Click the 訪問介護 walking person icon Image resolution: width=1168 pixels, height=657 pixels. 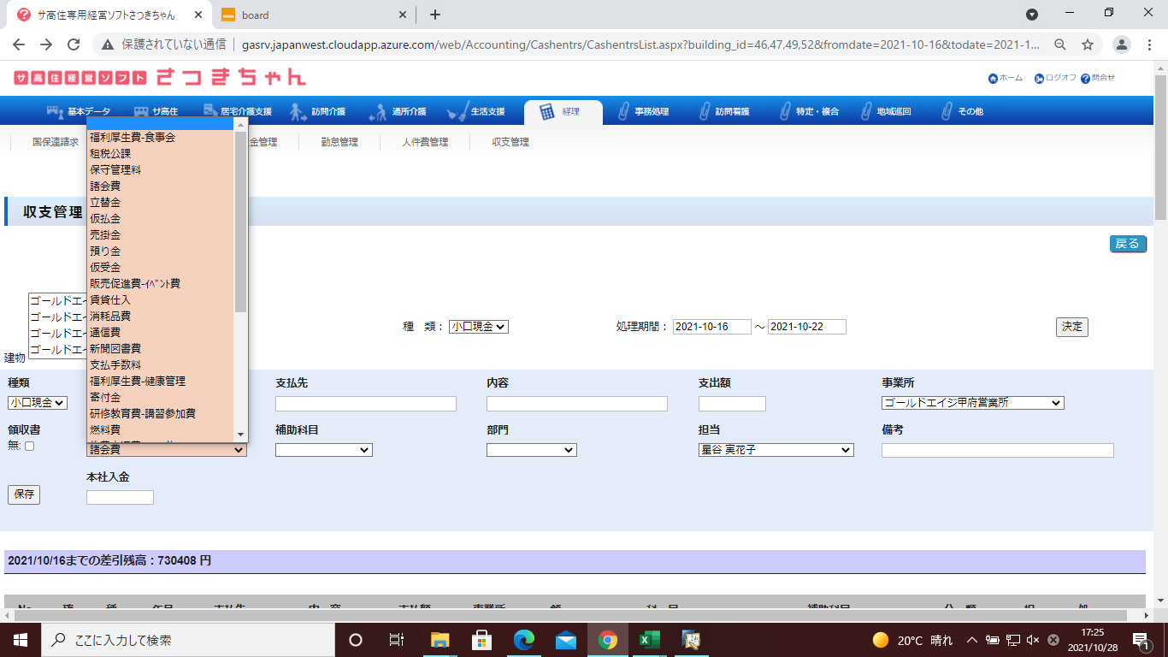click(298, 112)
